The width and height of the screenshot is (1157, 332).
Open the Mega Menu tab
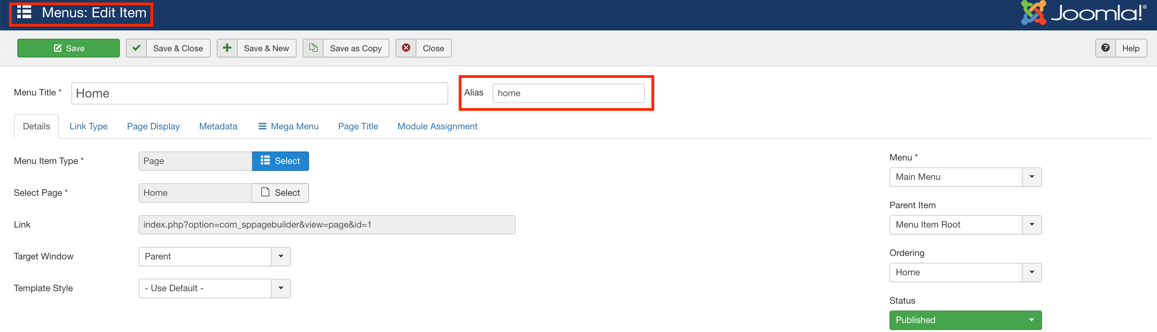point(288,127)
